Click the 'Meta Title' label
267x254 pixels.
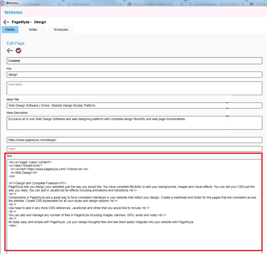13,99
